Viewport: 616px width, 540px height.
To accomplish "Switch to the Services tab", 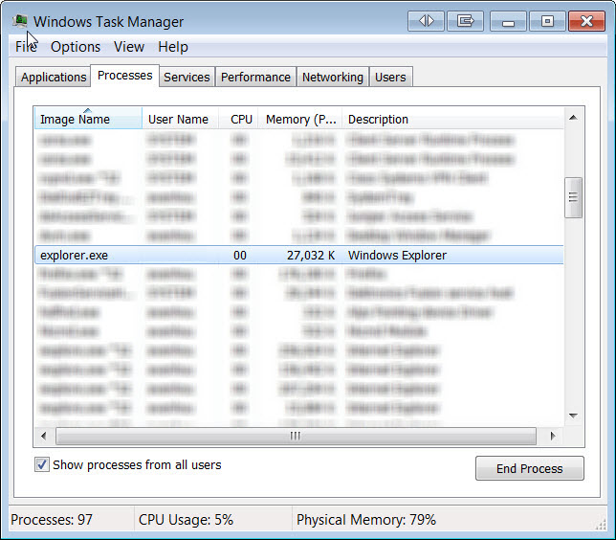I will pyautogui.click(x=187, y=78).
